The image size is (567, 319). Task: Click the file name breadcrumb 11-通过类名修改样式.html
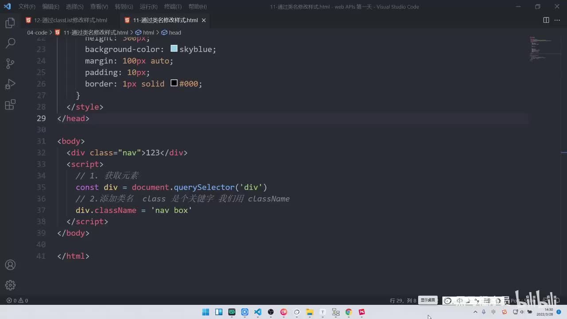(x=96, y=32)
